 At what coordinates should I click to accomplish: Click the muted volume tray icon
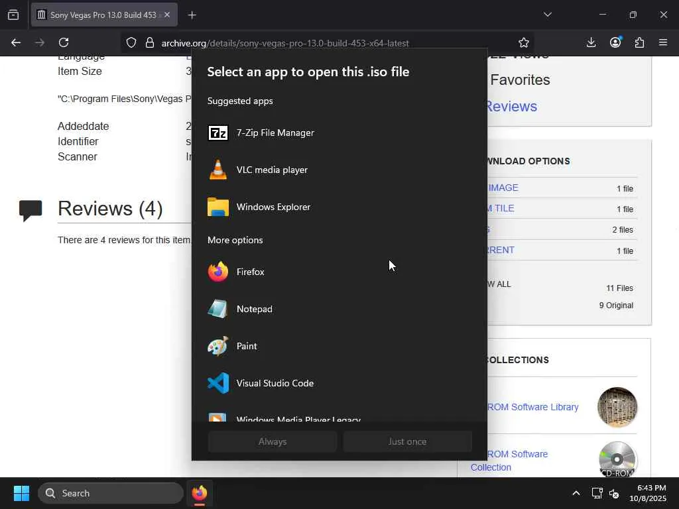click(x=614, y=493)
